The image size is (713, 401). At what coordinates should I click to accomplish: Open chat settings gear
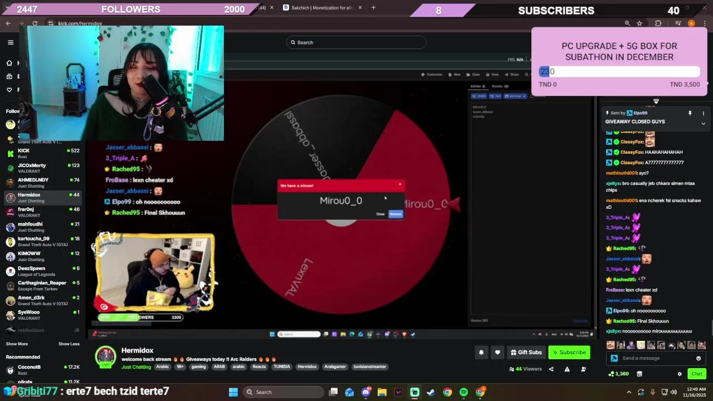pyautogui.click(x=680, y=374)
